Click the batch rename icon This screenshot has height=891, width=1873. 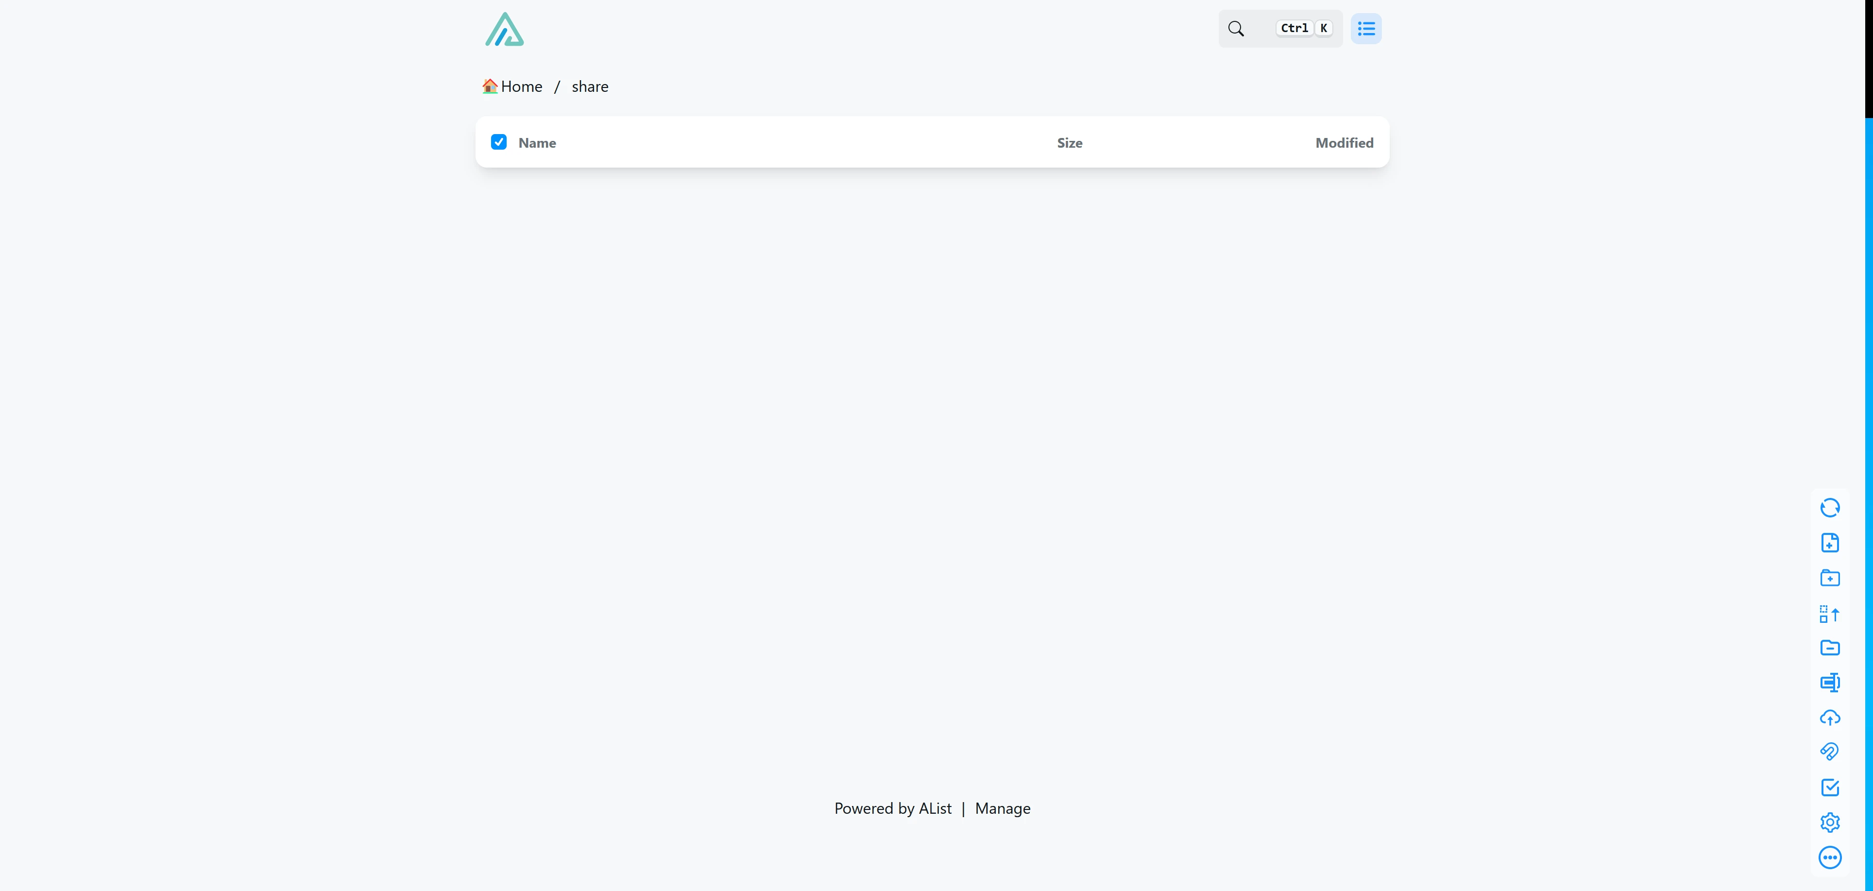click(x=1829, y=682)
